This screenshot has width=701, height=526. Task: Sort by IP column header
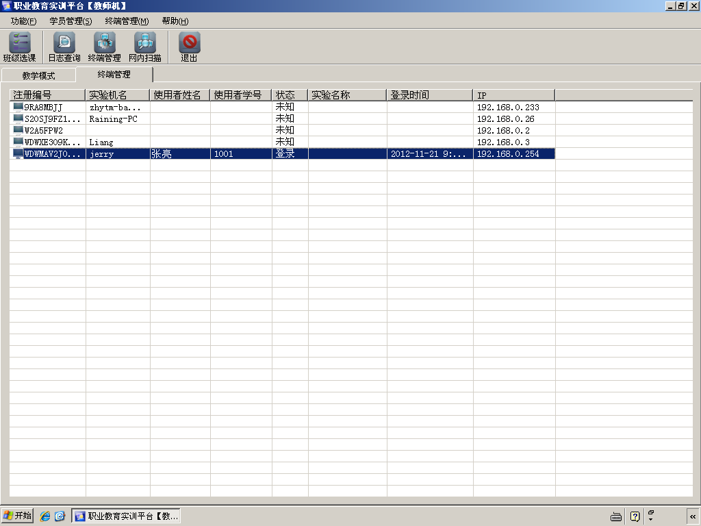[x=514, y=95]
